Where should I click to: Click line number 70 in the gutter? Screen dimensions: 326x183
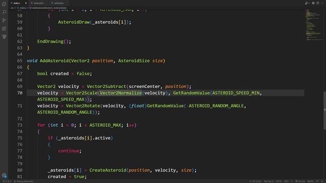(20, 93)
